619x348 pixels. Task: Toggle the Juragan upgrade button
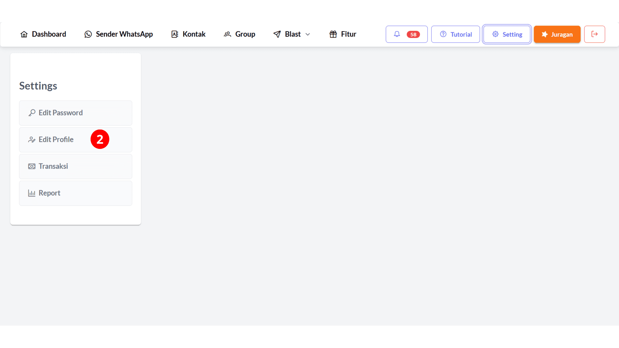557,34
